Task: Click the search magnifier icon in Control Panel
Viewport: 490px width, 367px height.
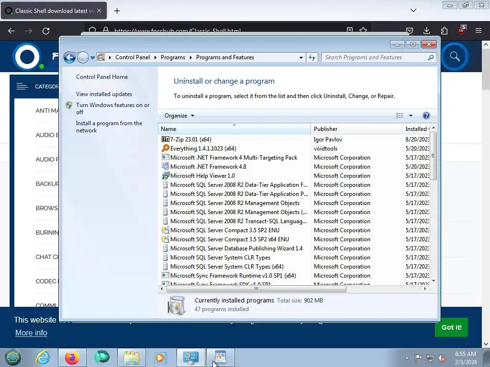Action: tap(431, 57)
